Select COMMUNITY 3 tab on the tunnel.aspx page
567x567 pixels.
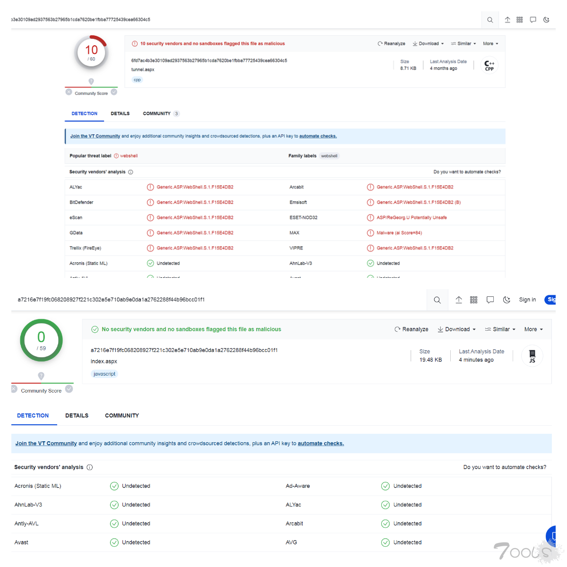[x=161, y=113]
